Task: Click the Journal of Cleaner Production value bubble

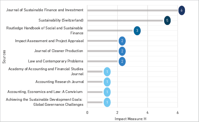Action: pos(122,51)
